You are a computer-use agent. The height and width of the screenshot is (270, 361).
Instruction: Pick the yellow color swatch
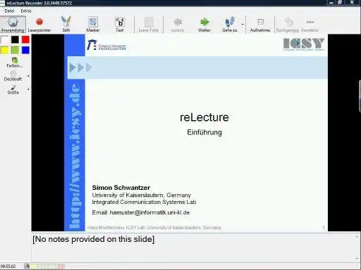pyautogui.click(x=4, y=50)
